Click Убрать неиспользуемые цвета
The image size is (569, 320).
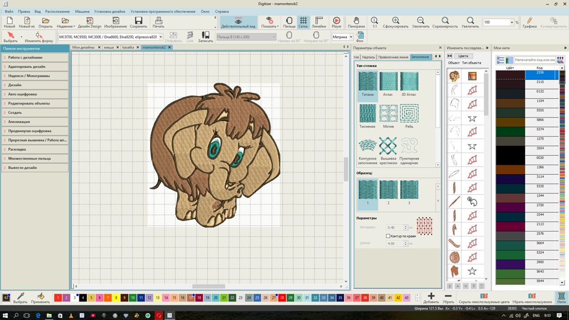pos(532,298)
